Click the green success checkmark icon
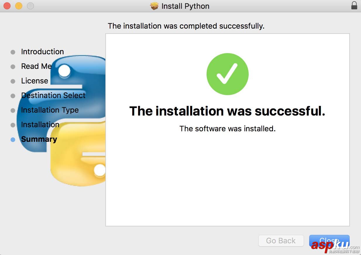The width and height of the screenshot is (361, 255). coord(228,74)
